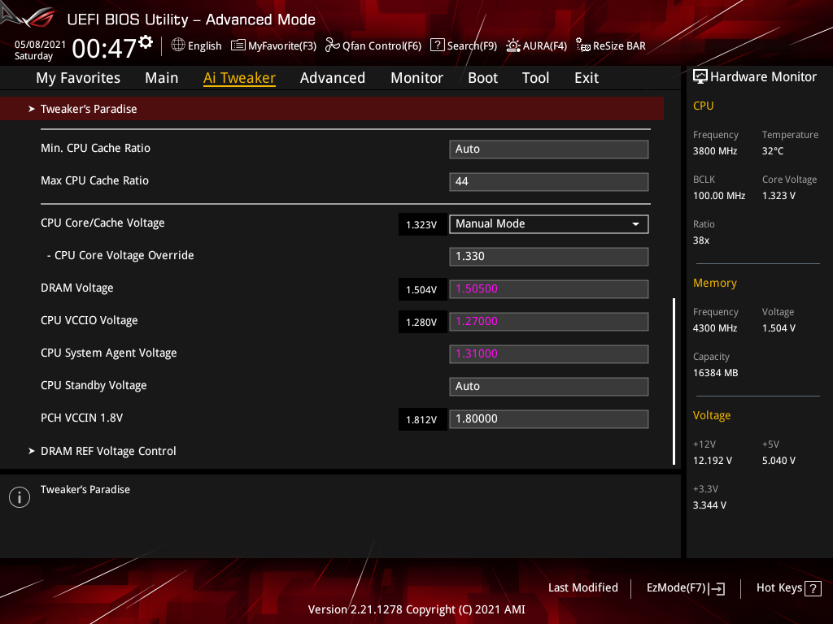Click the Hardware Monitor display icon
This screenshot has width=833, height=624.
[700, 77]
